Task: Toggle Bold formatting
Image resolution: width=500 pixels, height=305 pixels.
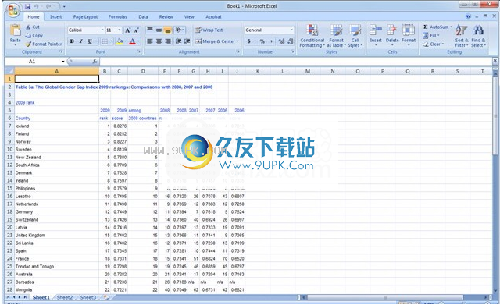Action: (72, 41)
